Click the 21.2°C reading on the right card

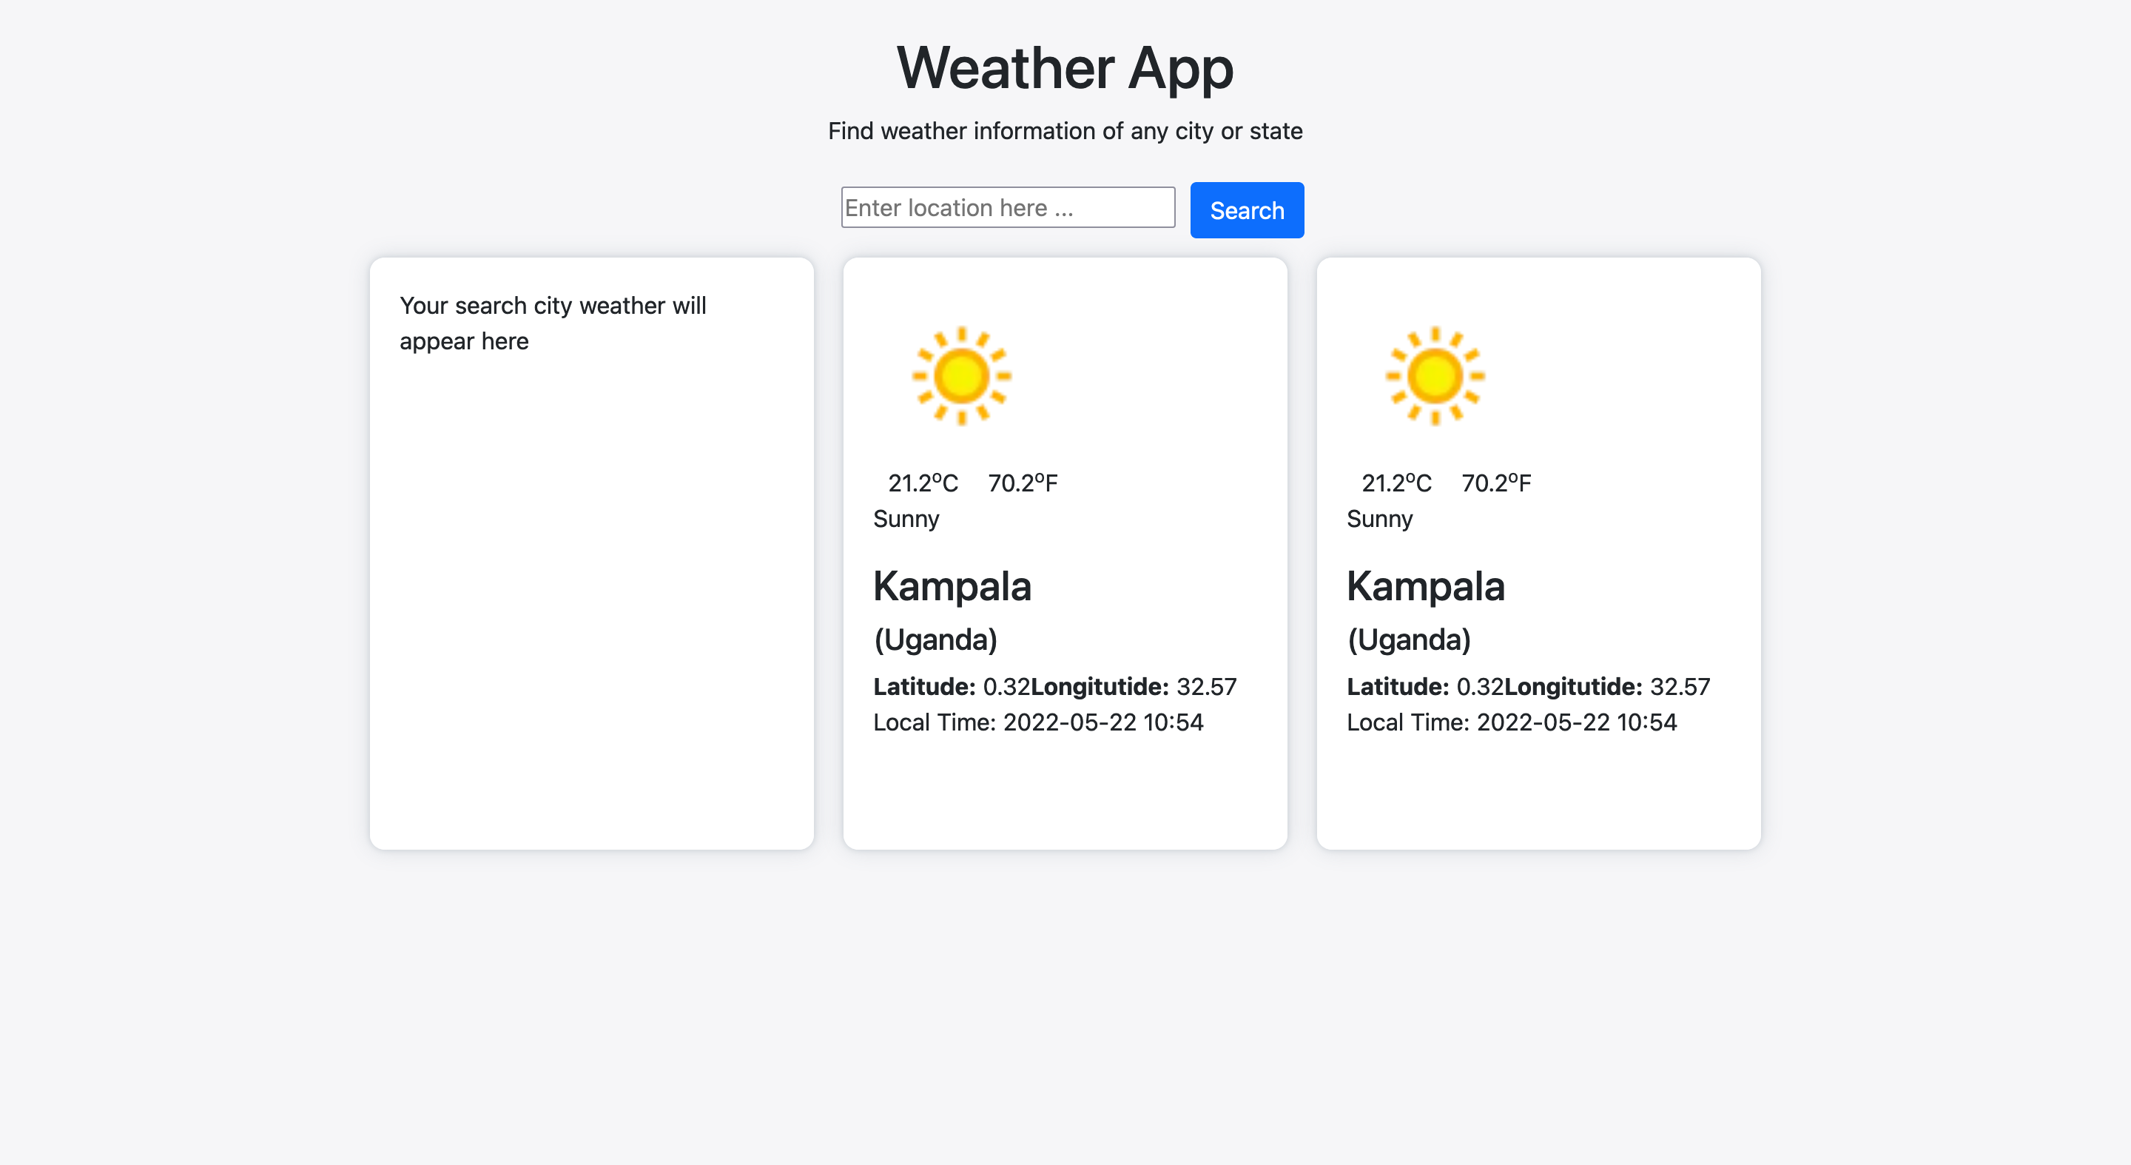pyautogui.click(x=1396, y=483)
